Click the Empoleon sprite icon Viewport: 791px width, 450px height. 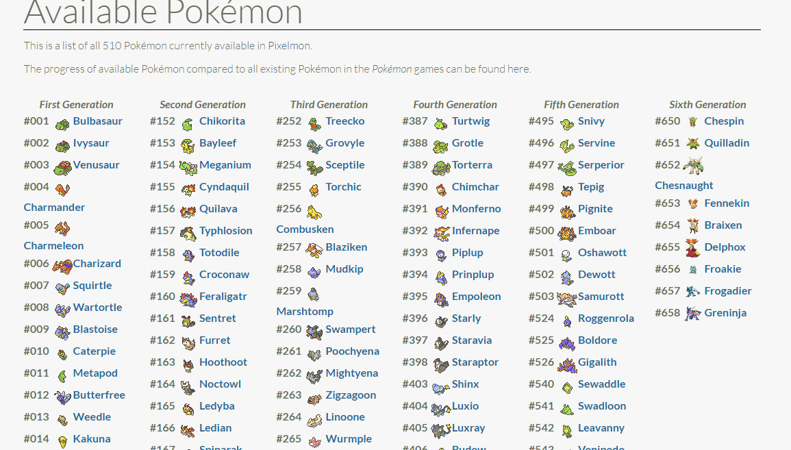click(440, 299)
